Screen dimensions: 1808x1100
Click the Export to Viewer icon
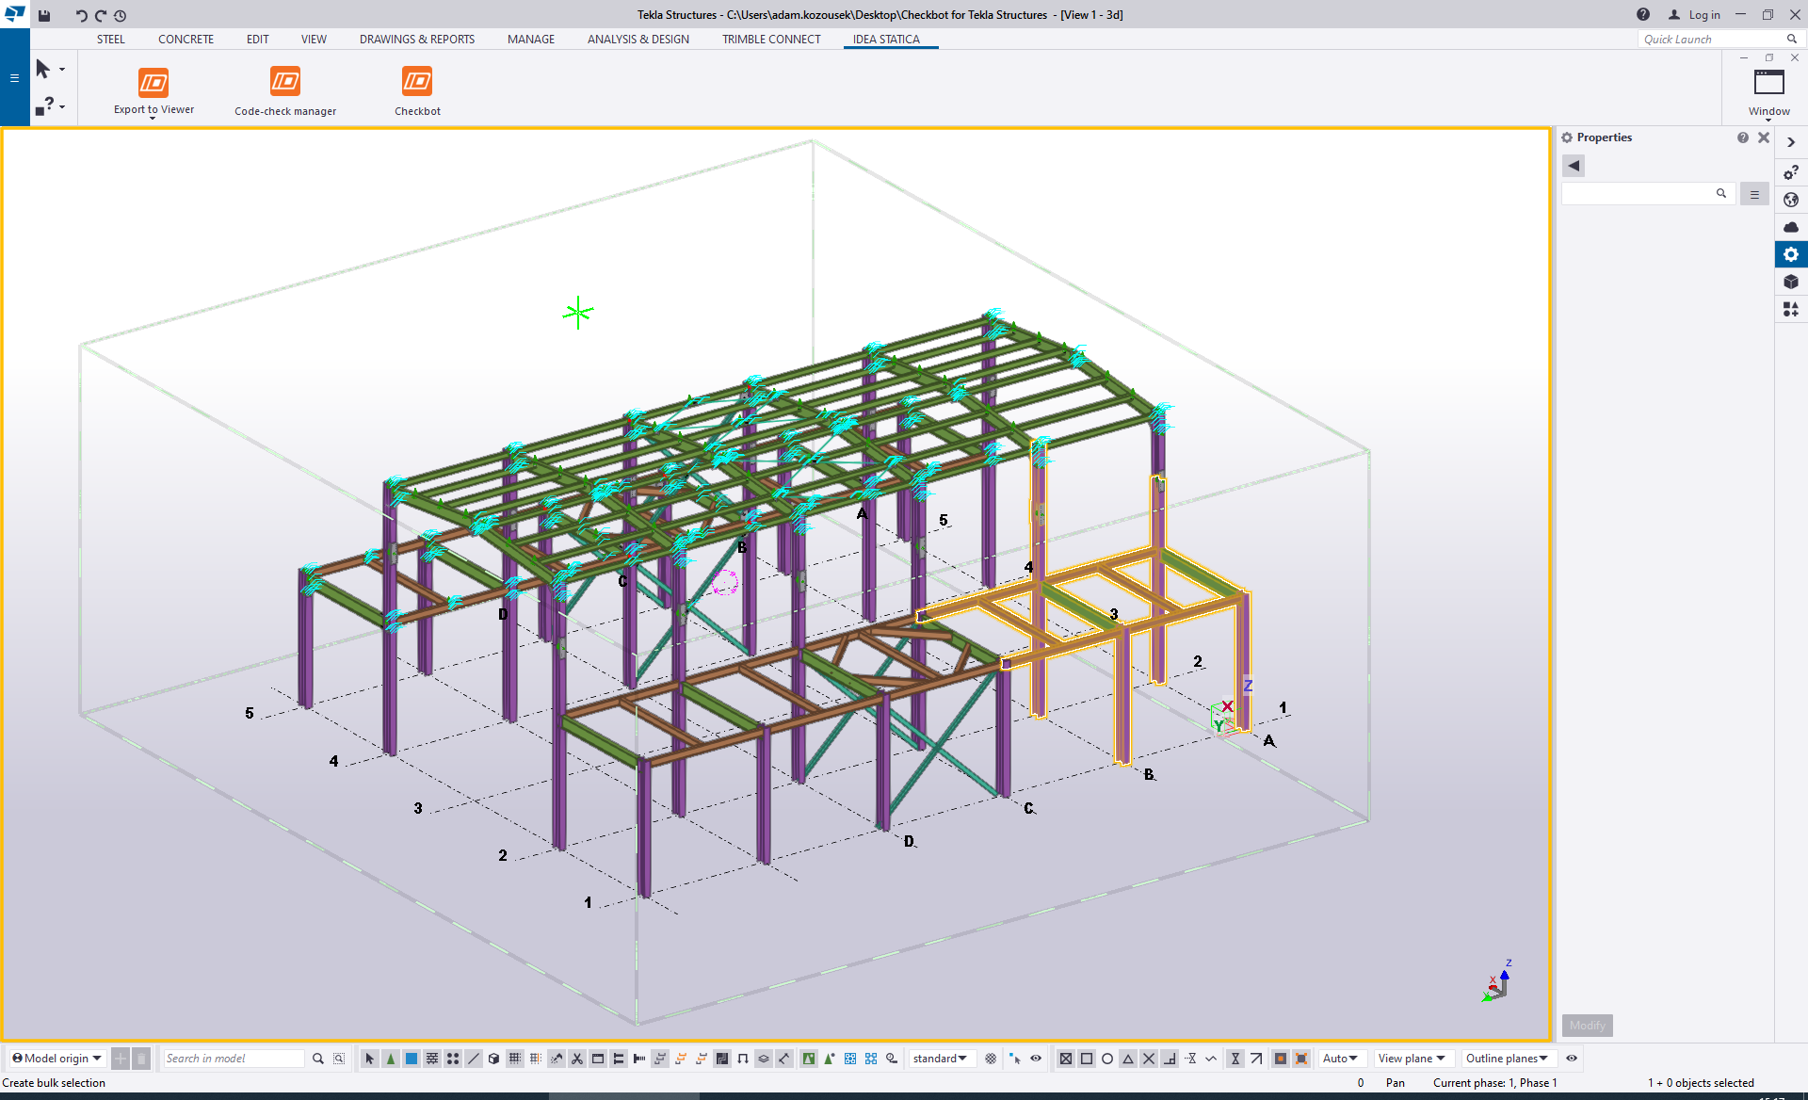[x=153, y=83]
